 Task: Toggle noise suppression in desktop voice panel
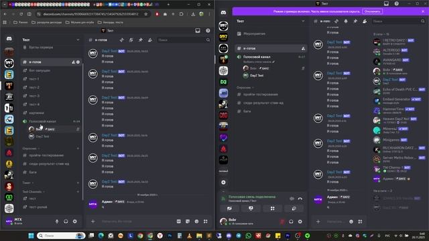292,199
